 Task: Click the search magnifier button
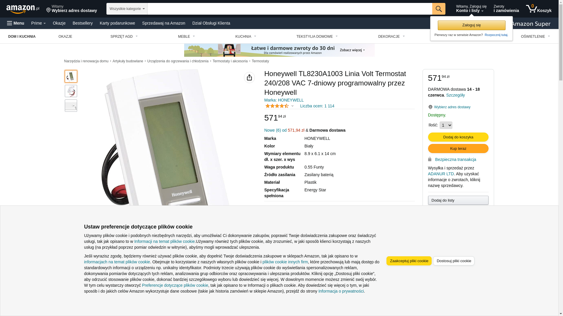(x=438, y=9)
